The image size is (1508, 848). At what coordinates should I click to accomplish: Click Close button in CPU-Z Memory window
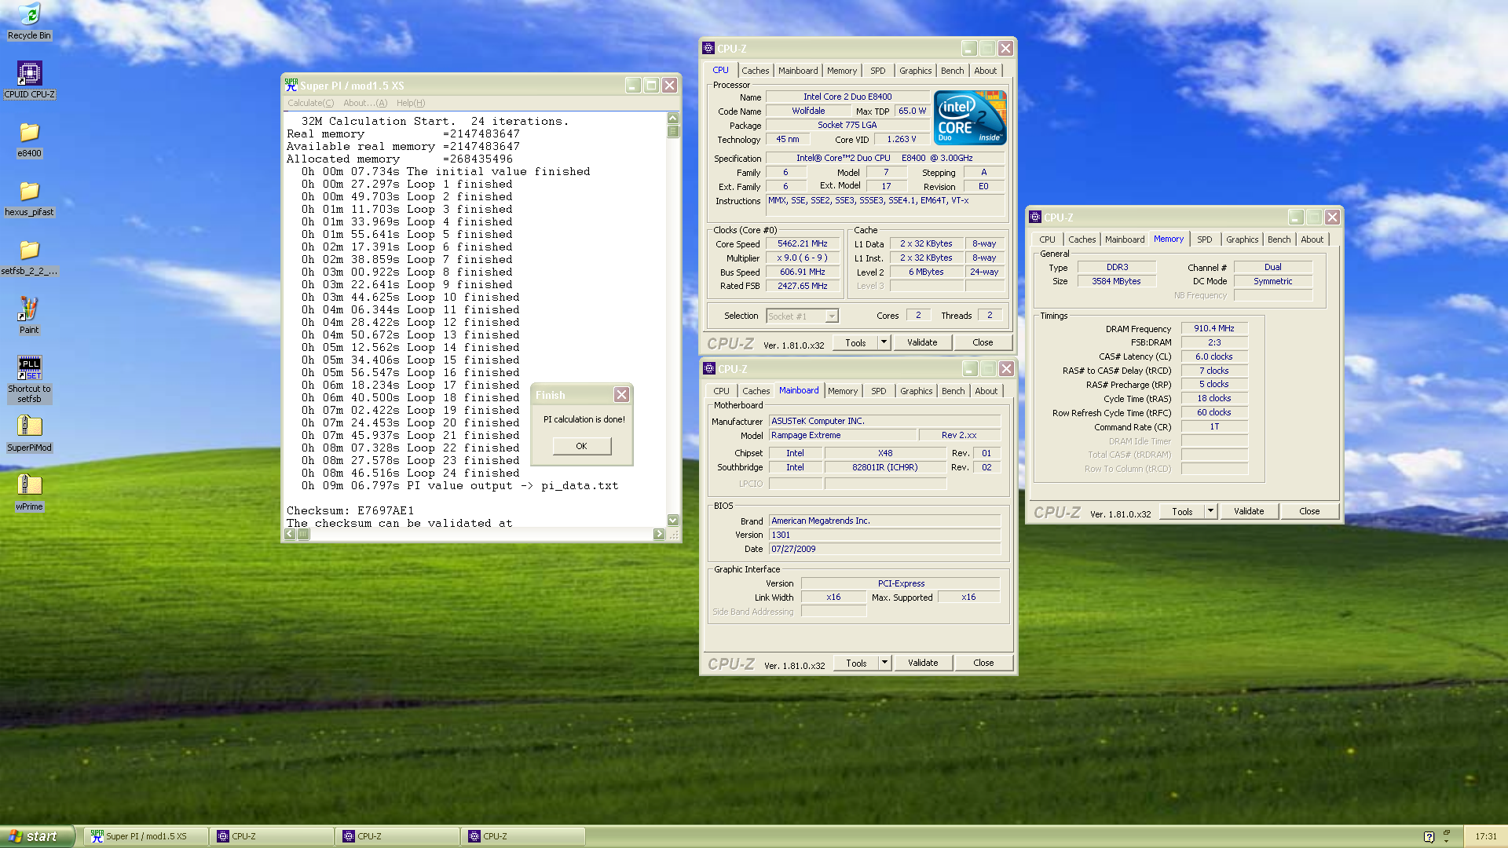pos(1309,511)
